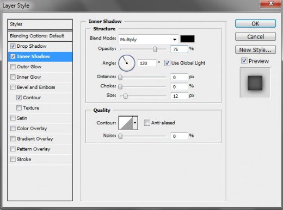Enable the Anti-aliased checkbox
This screenshot has width=283, height=210.
147,123
